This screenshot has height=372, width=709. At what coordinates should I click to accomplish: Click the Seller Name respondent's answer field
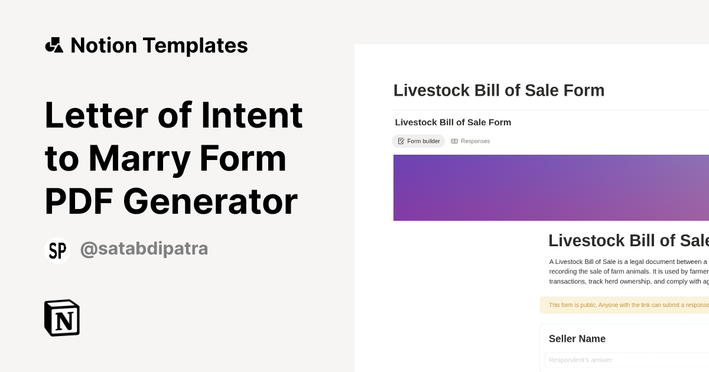coord(627,360)
